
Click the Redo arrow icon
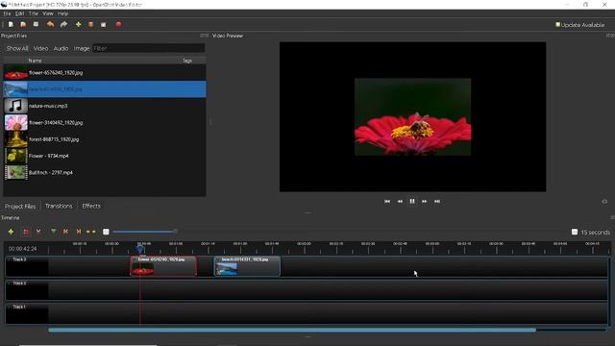[64, 24]
